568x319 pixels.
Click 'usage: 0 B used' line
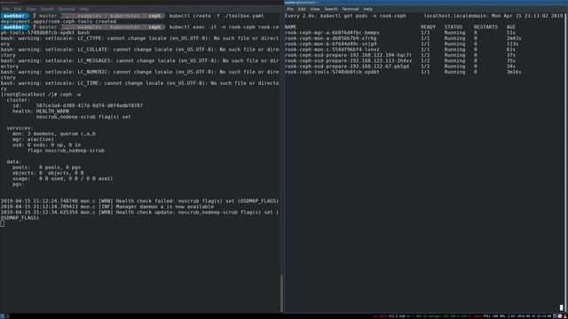click(63, 179)
